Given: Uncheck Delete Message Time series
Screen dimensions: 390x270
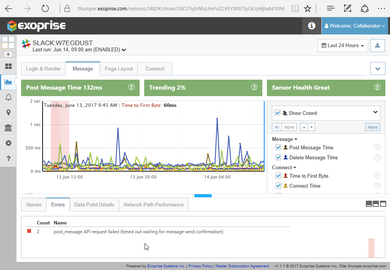Looking at the screenshot, I should tap(278, 157).
